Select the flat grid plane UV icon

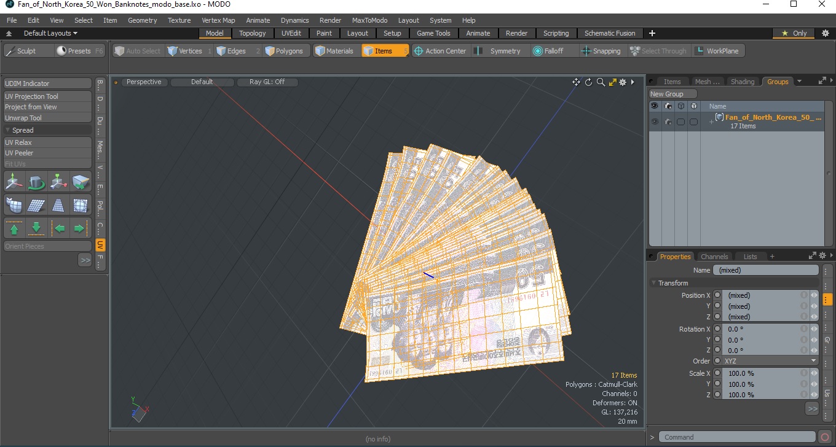[x=36, y=205]
